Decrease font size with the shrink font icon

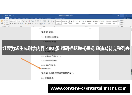(24, 21)
